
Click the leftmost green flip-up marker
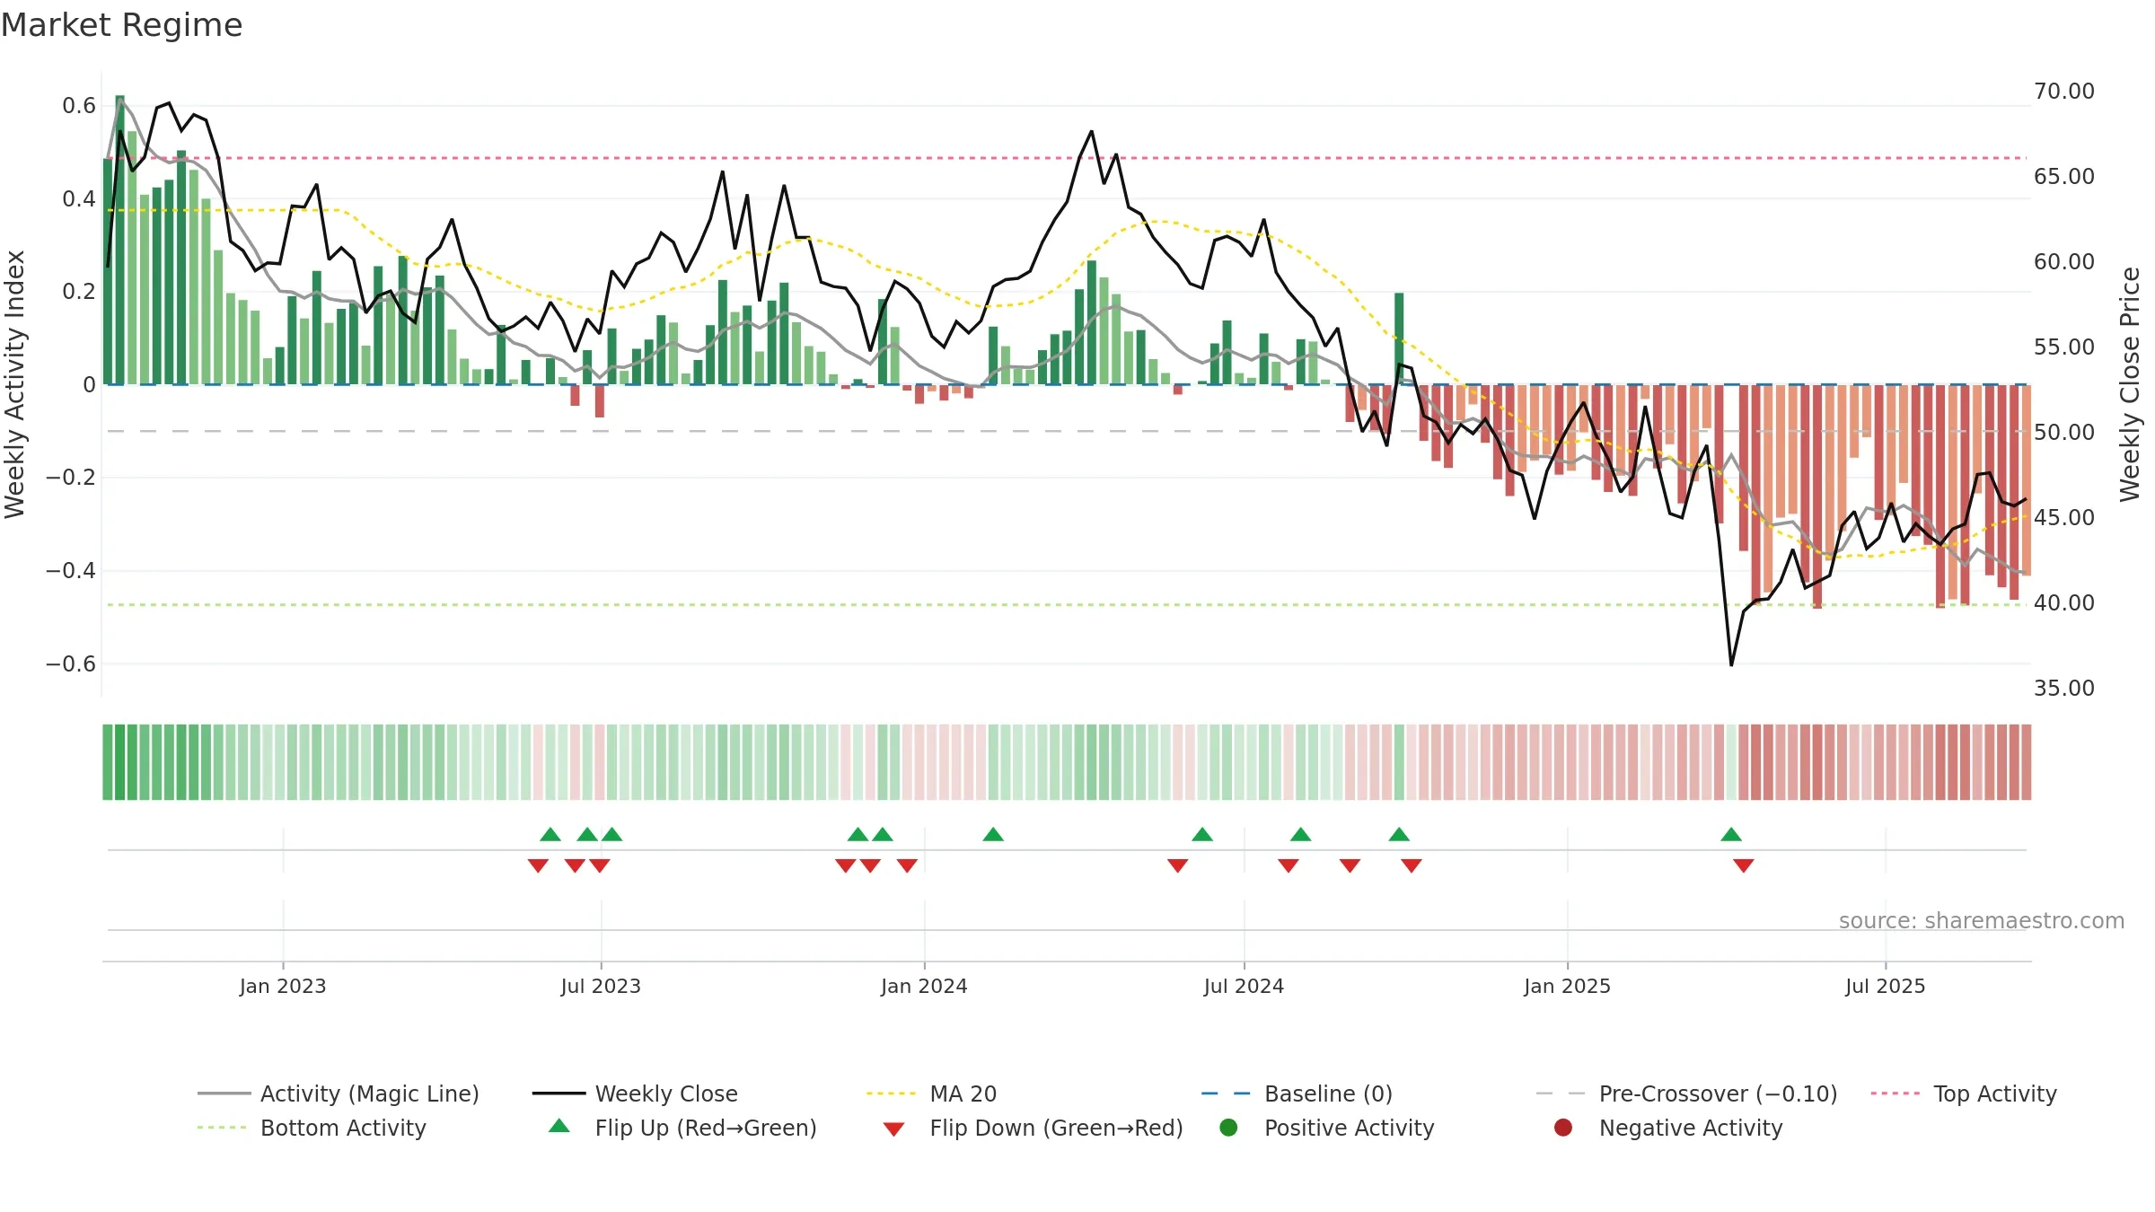550,835
